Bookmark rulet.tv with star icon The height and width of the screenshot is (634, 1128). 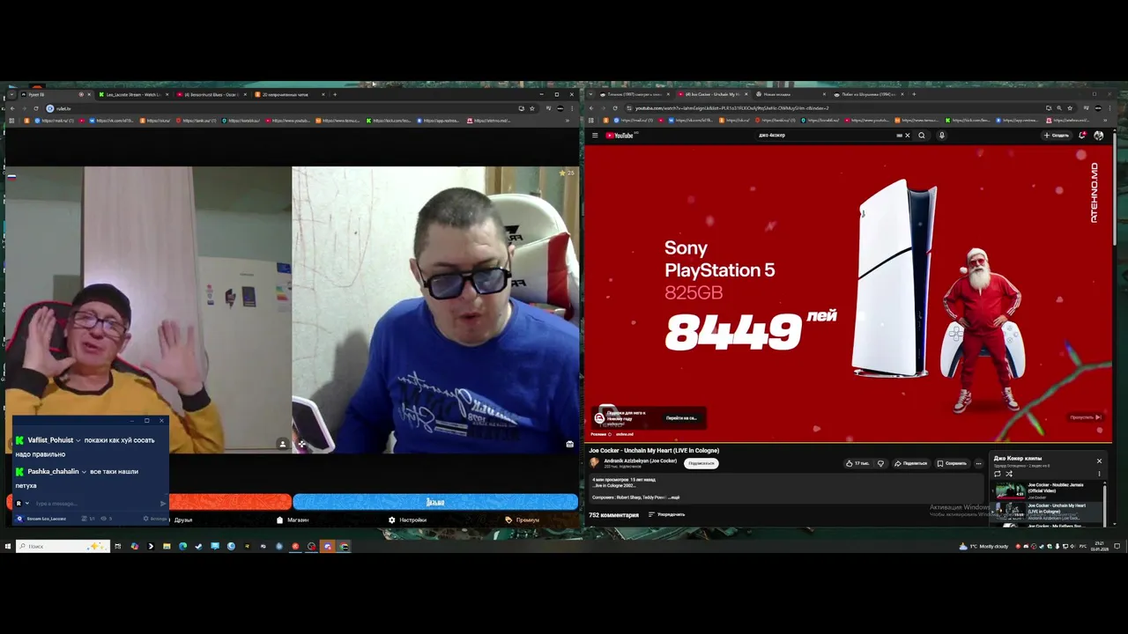531,108
